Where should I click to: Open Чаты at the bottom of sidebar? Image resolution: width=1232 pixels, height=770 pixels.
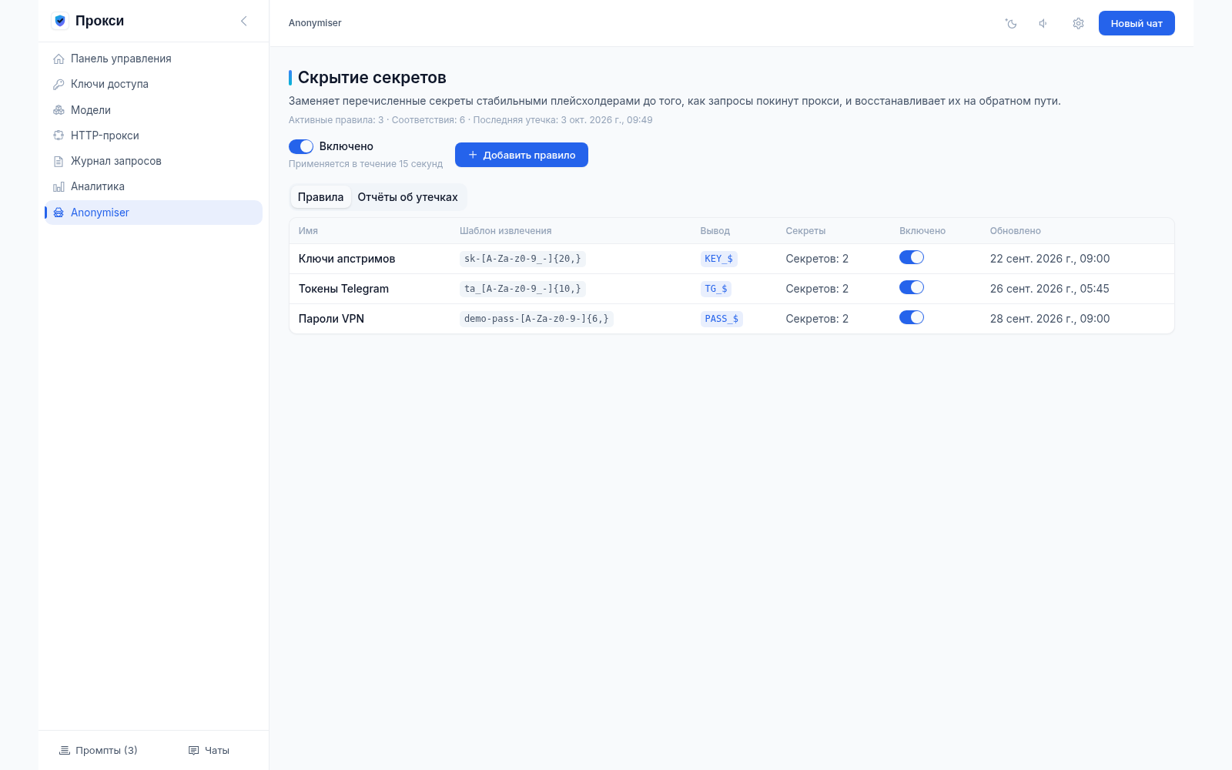point(209,750)
